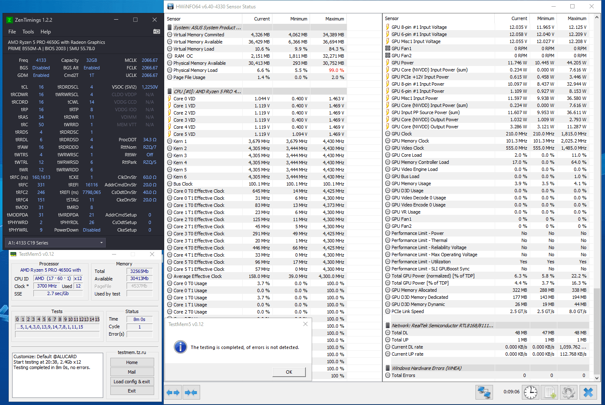Click the PowerDown Disabled value in ZenTimings
Screen dimensions: 605x405
[92, 230]
